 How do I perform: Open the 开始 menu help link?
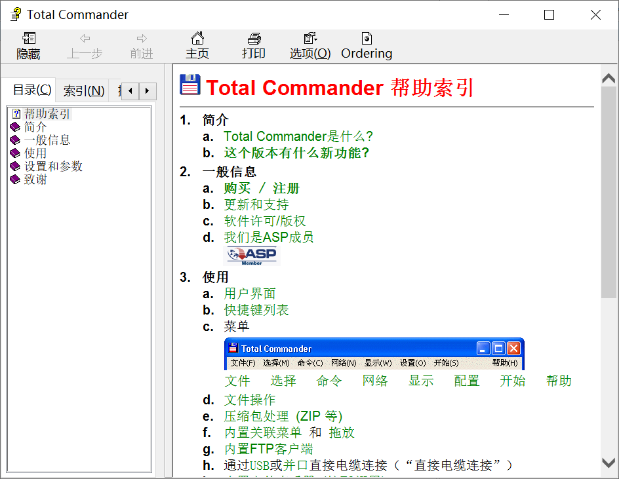coord(512,381)
